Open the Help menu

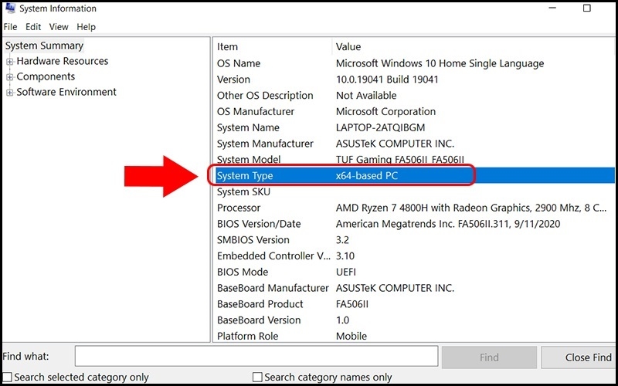[x=86, y=27]
